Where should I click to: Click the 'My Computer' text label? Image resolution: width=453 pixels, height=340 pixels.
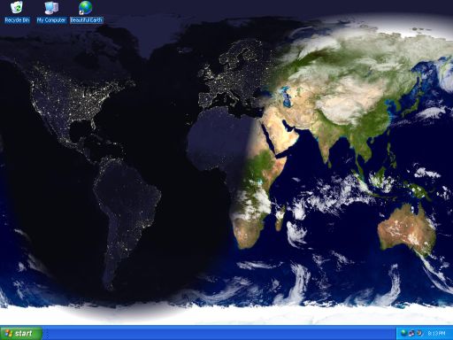[x=51, y=20]
